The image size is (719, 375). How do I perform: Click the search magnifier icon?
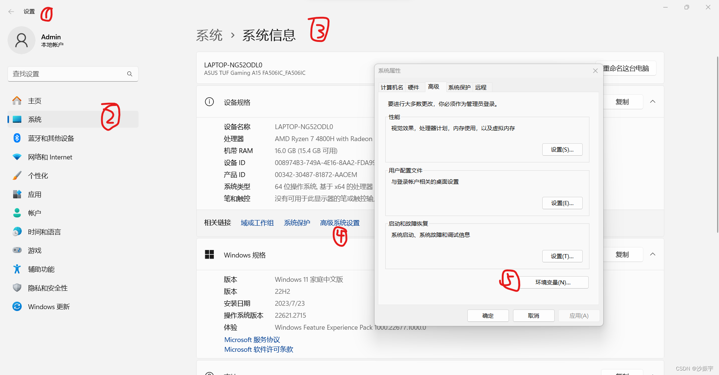tap(130, 74)
